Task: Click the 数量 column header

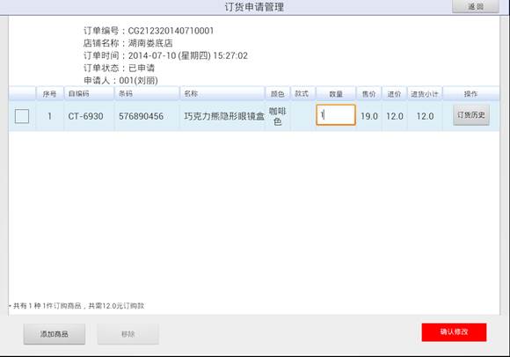Action: pyautogui.click(x=336, y=94)
